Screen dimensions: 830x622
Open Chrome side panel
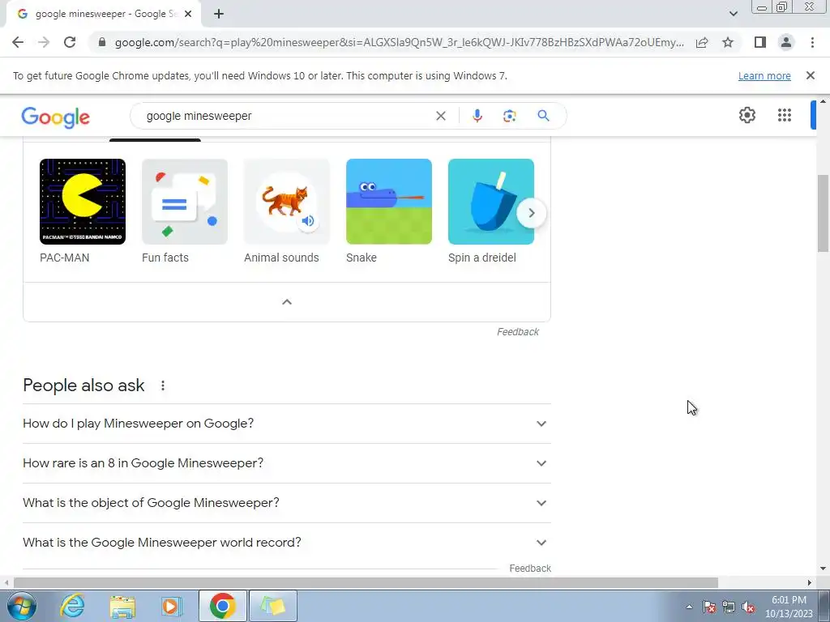point(760,42)
